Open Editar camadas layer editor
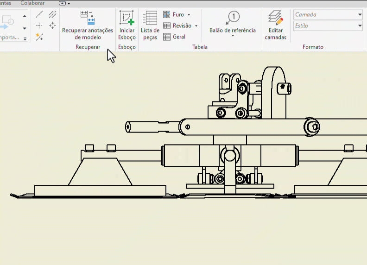This screenshot has height=265, width=367. click(x=276, y=19)
